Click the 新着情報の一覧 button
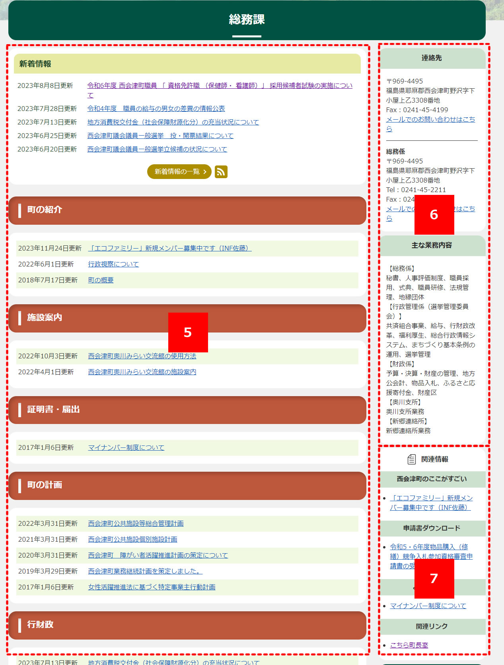The image size is (504, 665). point(179,172)
